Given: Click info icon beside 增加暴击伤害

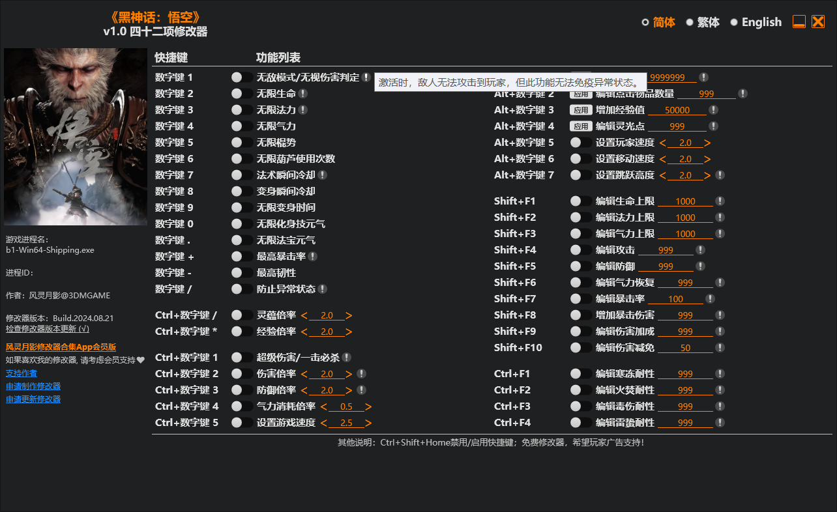Looking at the screenshot, I should pyautogui.click(x=720, y=315).
